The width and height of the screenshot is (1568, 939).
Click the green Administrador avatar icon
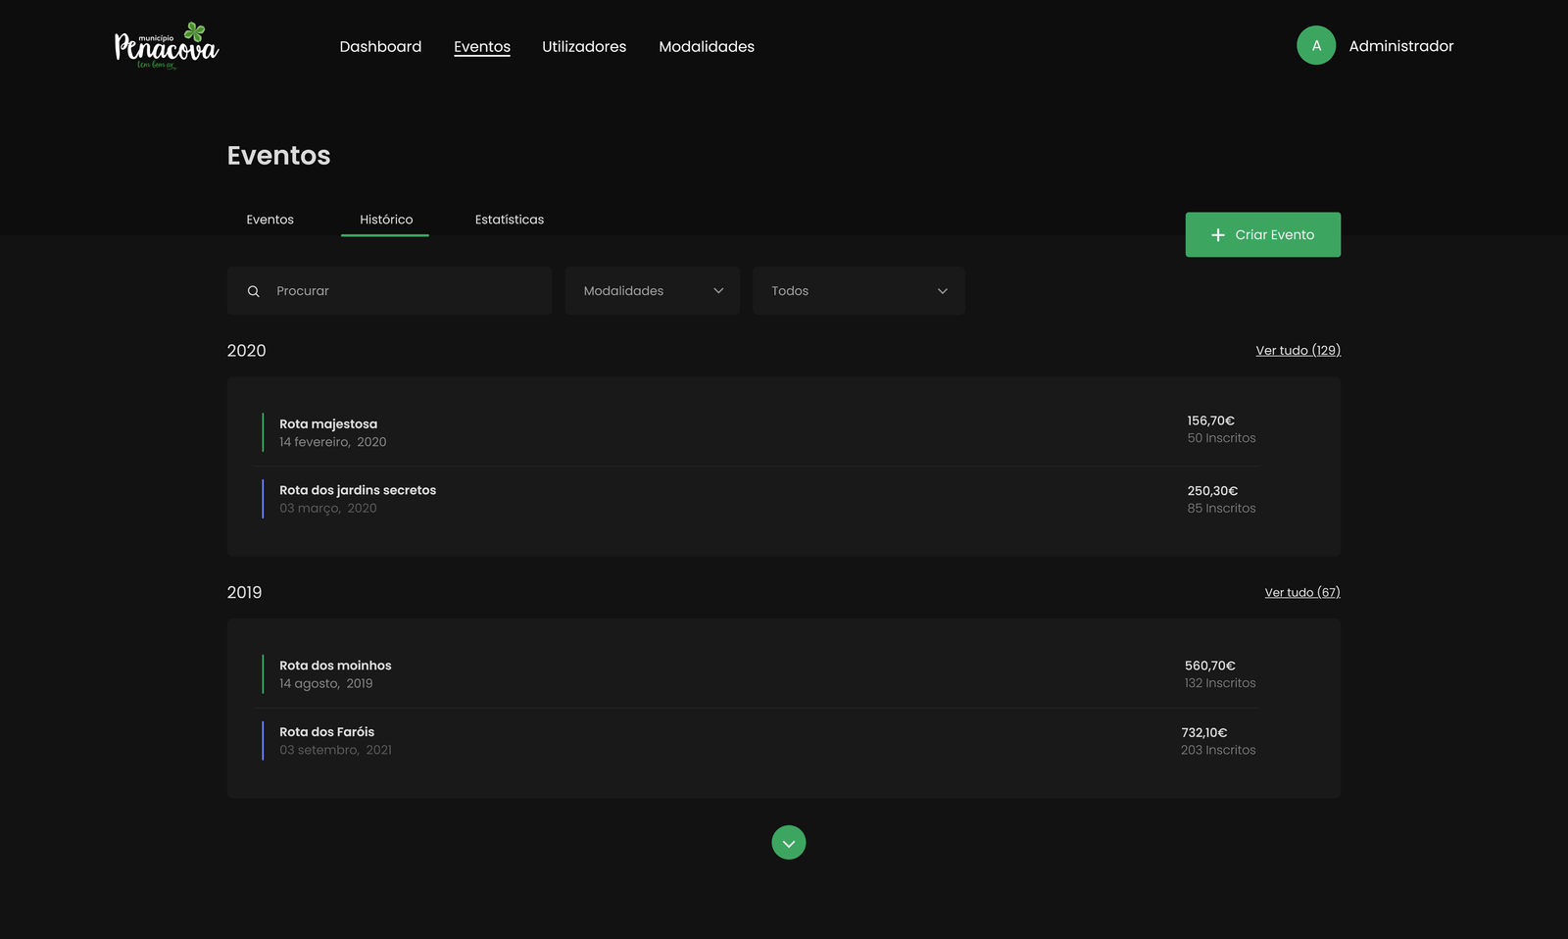[1315, 46]
